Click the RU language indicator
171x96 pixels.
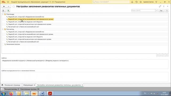coord(145,93)
